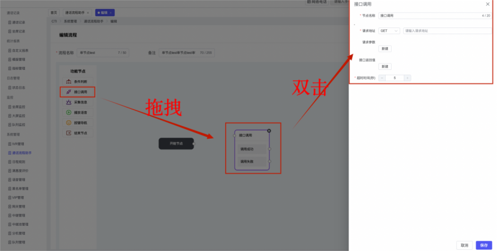Save the node with 保存 button
Viewport: 497px width, 251px height.
pos(483,245)
